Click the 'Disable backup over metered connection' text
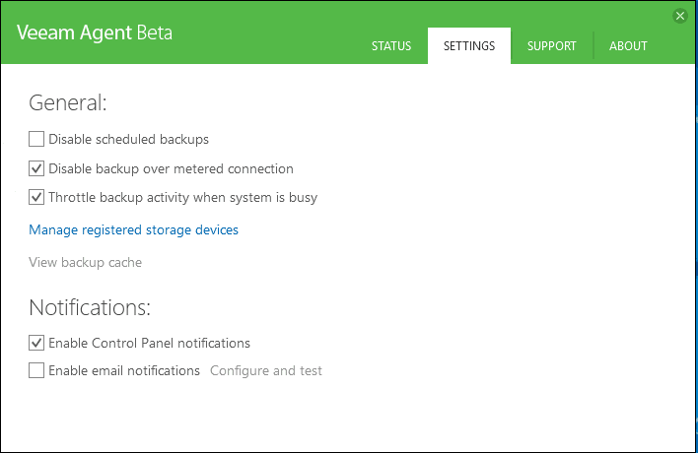 (171, 168)
